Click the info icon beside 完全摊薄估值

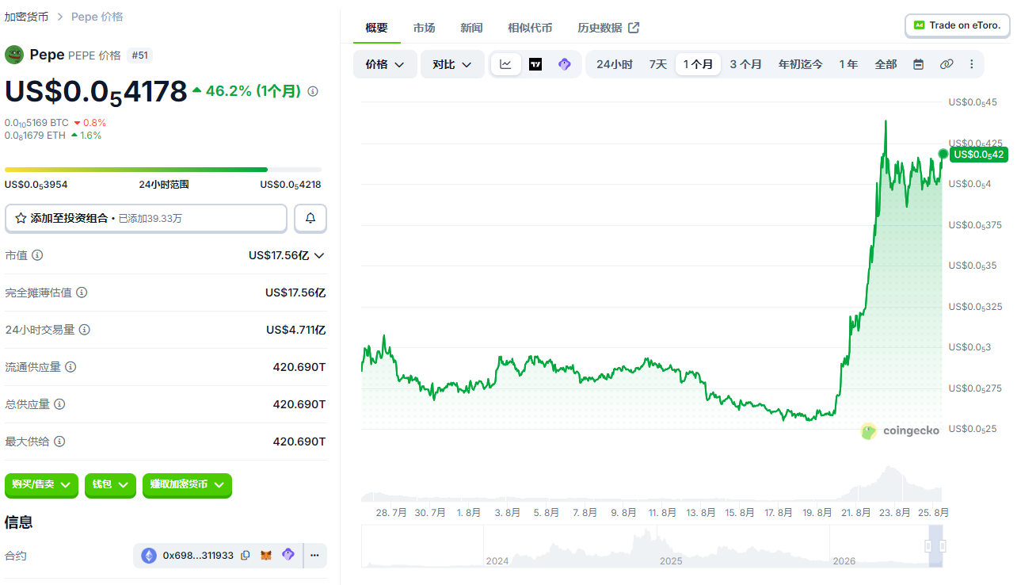(82, 292)
